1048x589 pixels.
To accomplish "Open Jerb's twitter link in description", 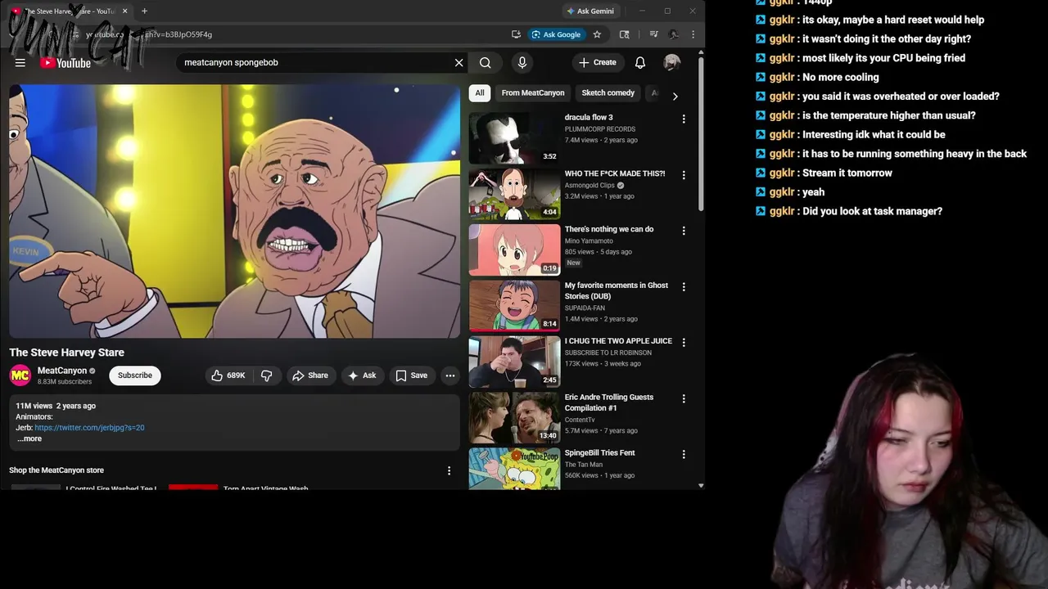I will (89, 428).
